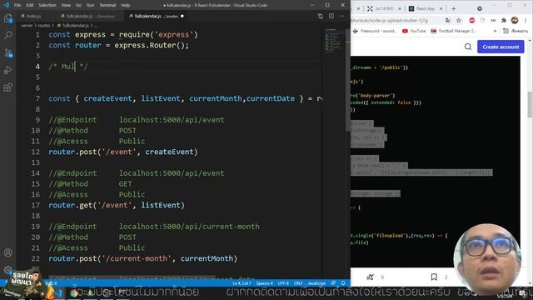Click the article bookmark save icon
Image resolution: width=533 pixels, height=300 pixels.
[434, 277]
